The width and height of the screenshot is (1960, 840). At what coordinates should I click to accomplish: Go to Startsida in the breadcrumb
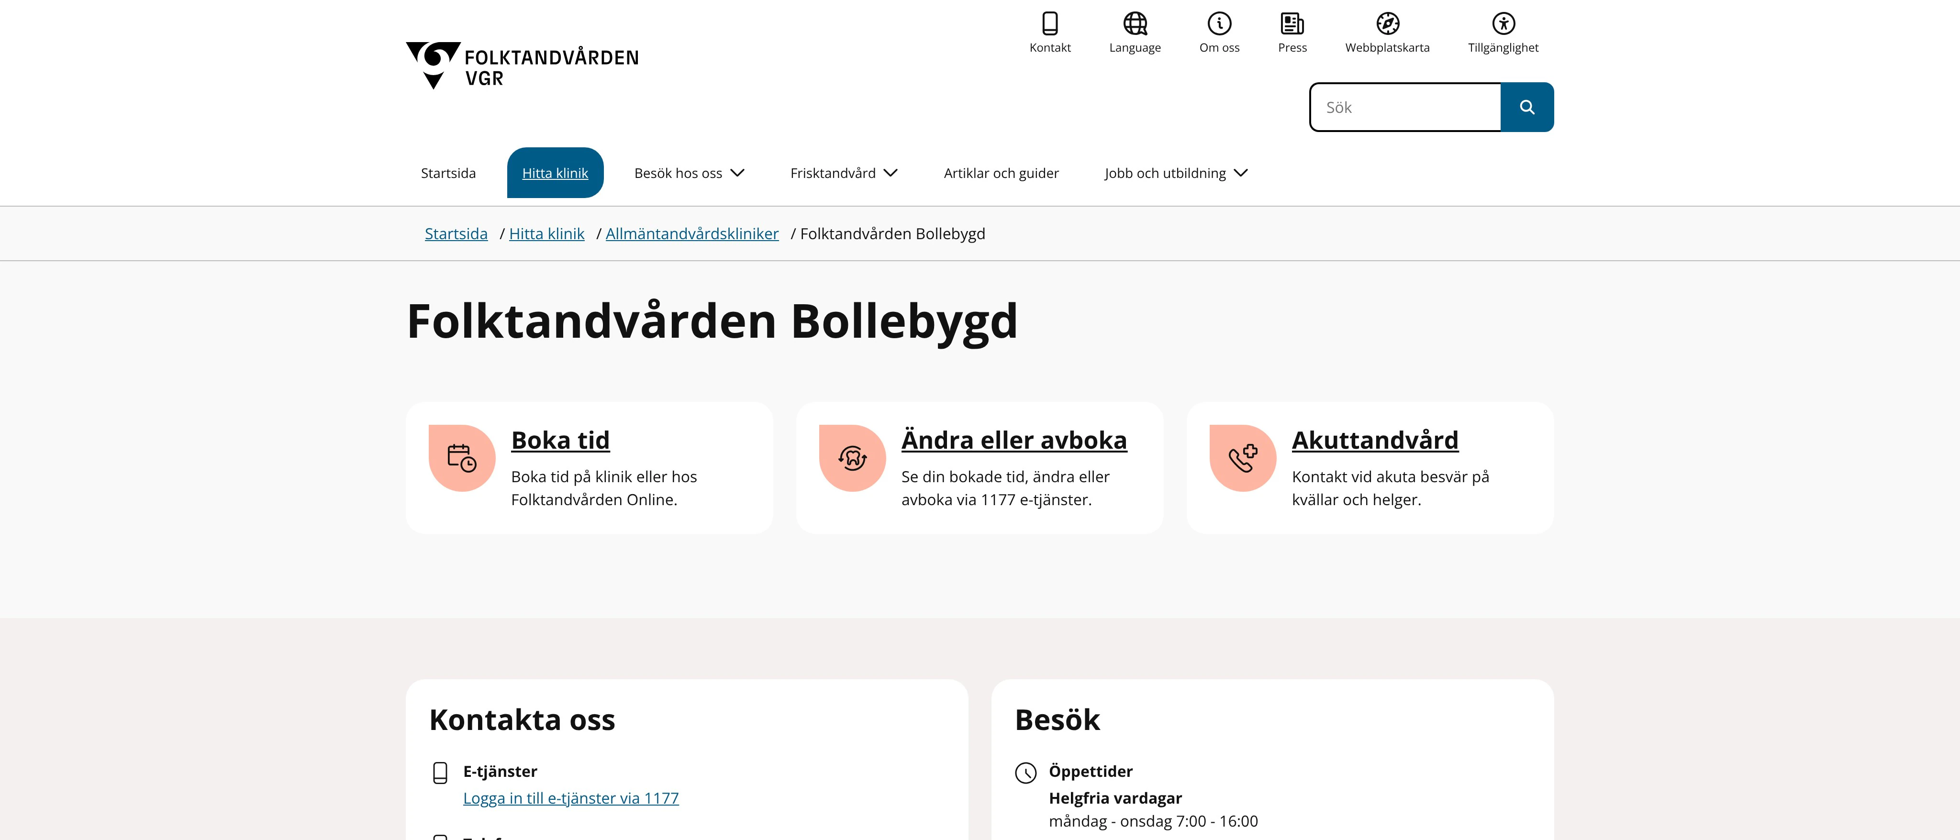(456, 233)
